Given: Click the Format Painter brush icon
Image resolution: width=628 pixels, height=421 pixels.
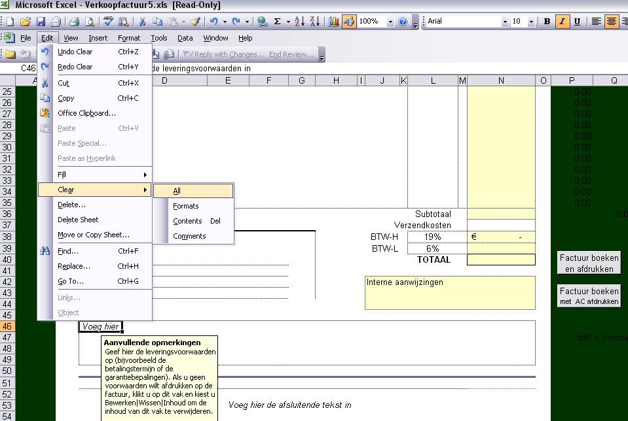Looking at the screenshot, I should pos(195,22).
